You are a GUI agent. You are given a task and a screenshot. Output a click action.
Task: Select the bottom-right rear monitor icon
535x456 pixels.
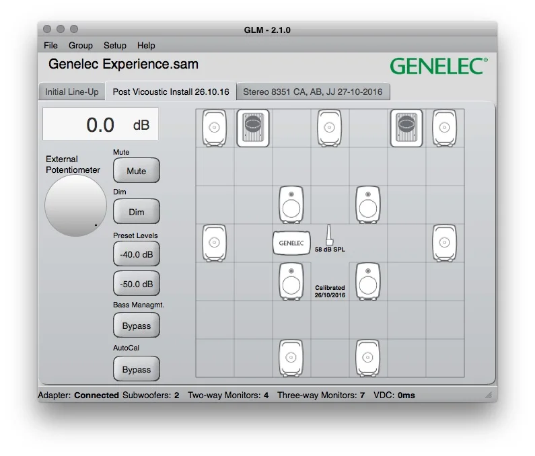click(x=368, y=358)
